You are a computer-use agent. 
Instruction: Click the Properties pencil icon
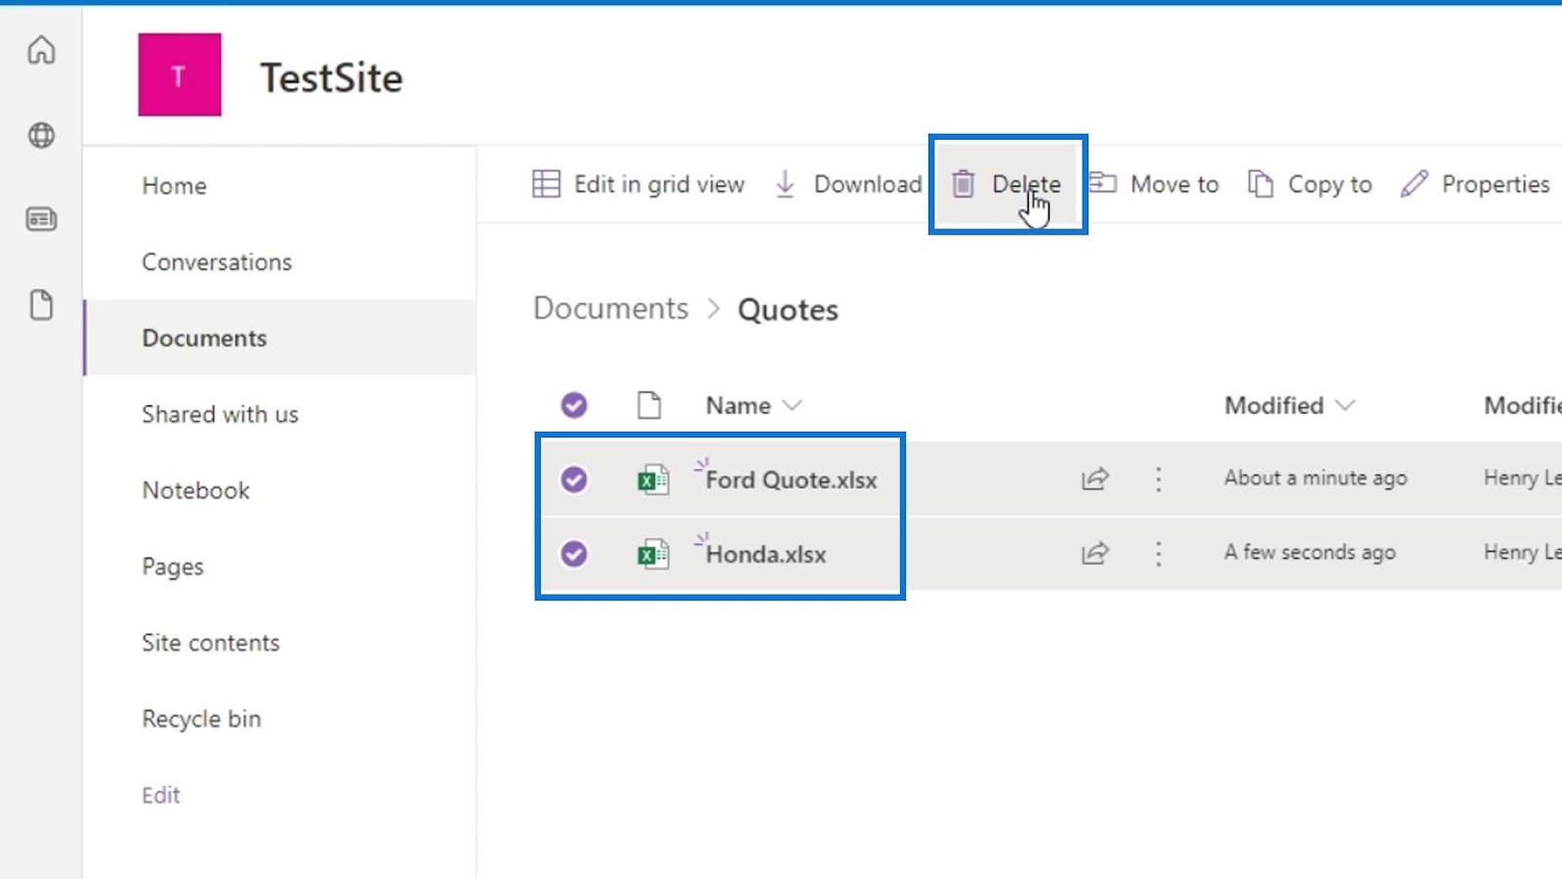pos(1414,184)
